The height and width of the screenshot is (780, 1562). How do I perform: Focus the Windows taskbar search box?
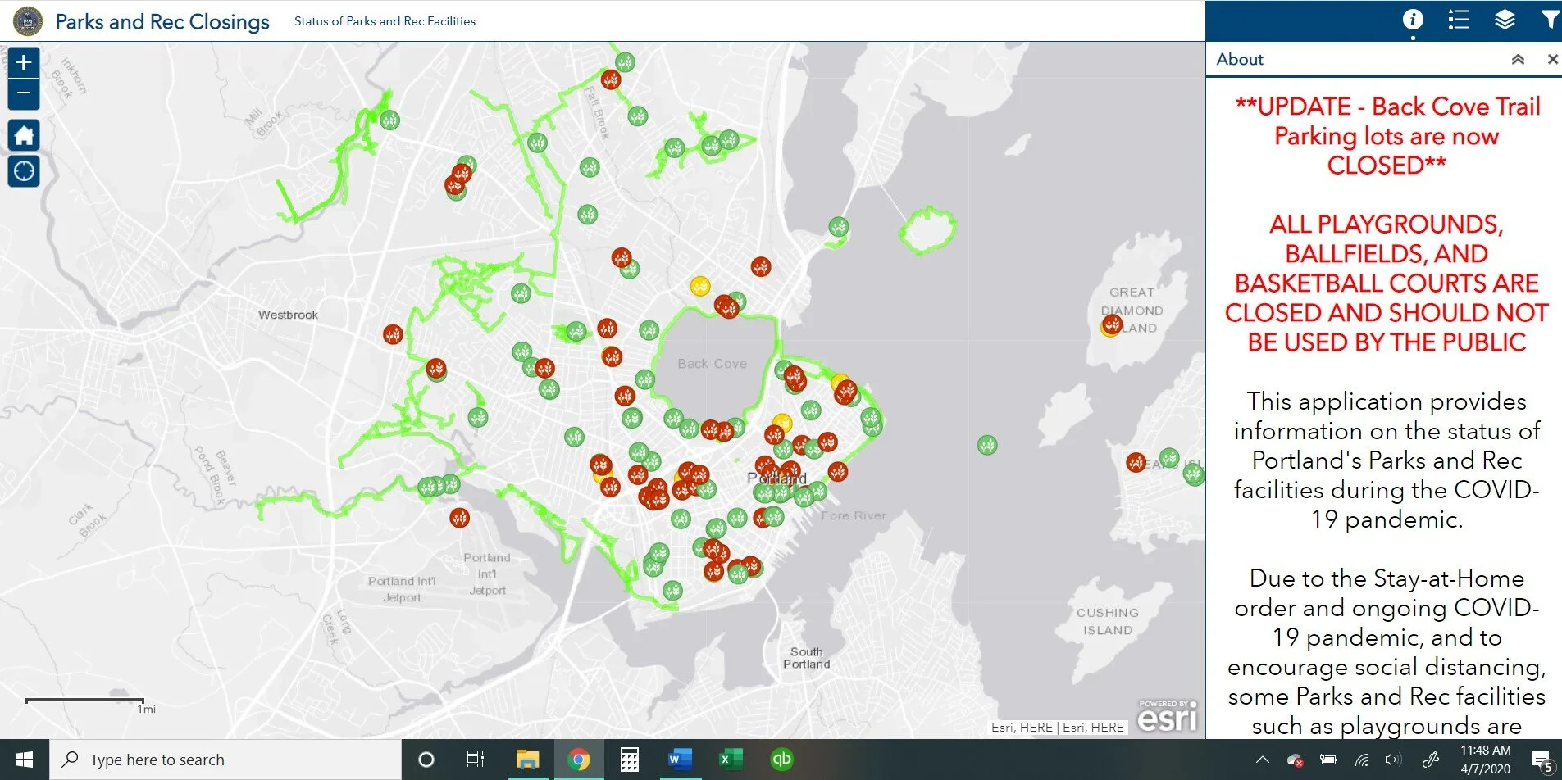(225, 760)
